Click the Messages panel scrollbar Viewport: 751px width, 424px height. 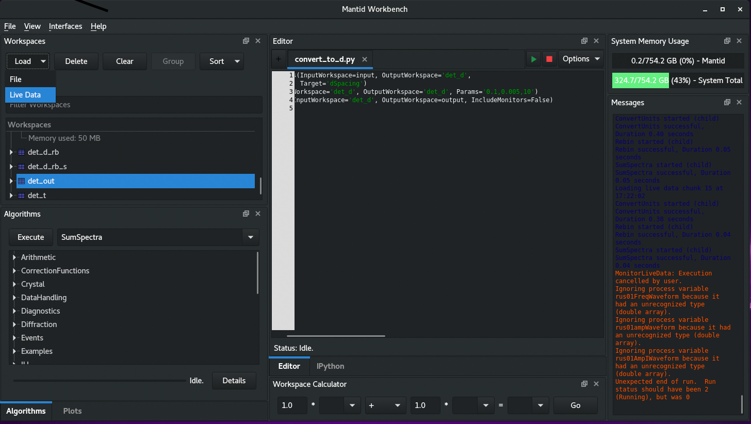(743, 403)
